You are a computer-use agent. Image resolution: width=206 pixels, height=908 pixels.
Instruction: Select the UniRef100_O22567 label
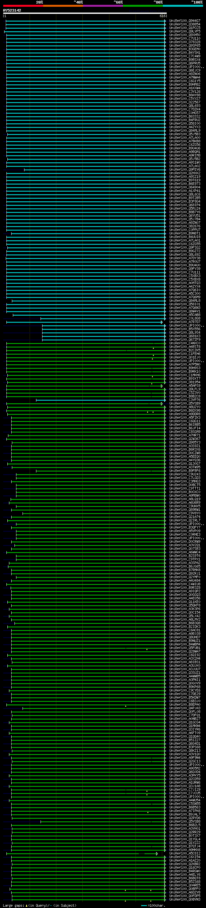coord(185,102)
